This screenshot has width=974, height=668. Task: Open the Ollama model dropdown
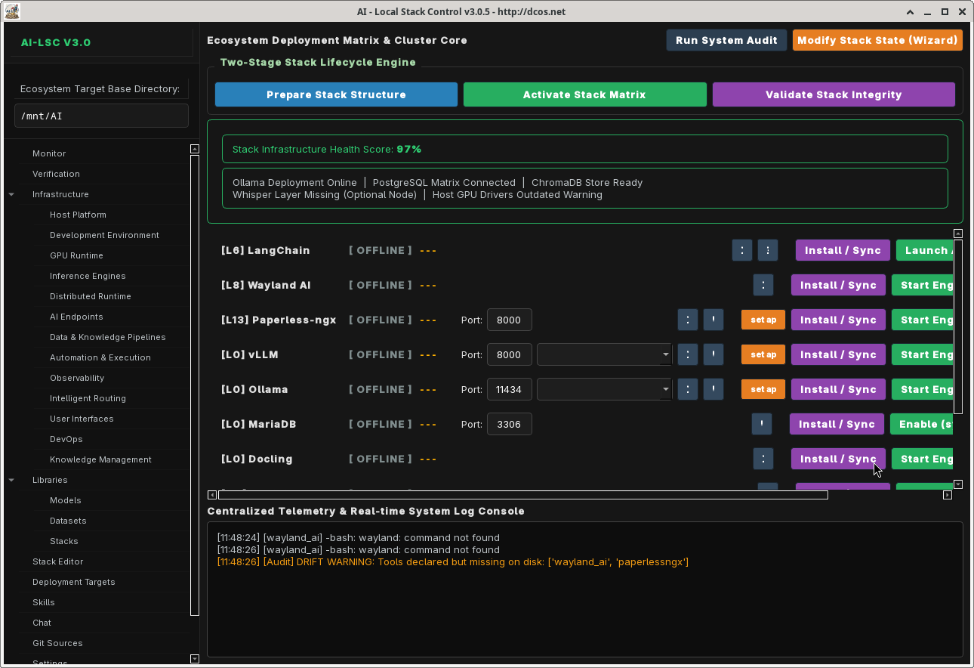click(x=604, y=389)
